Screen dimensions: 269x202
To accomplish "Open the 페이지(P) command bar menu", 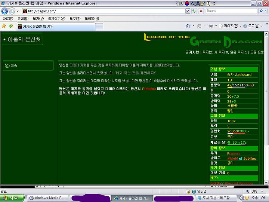I will point(230,26).
